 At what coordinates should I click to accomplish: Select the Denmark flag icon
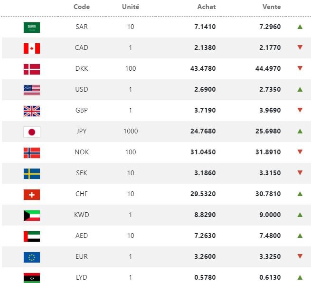coord(32,69)
